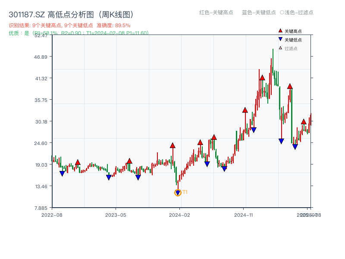Click the 24.60 price axis label

[x=41, y=143]
